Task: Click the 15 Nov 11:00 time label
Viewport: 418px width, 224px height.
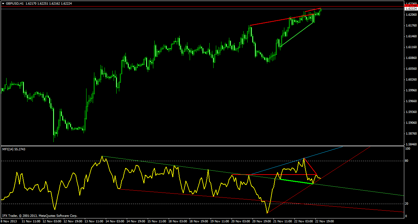Action: click(157, 221)
